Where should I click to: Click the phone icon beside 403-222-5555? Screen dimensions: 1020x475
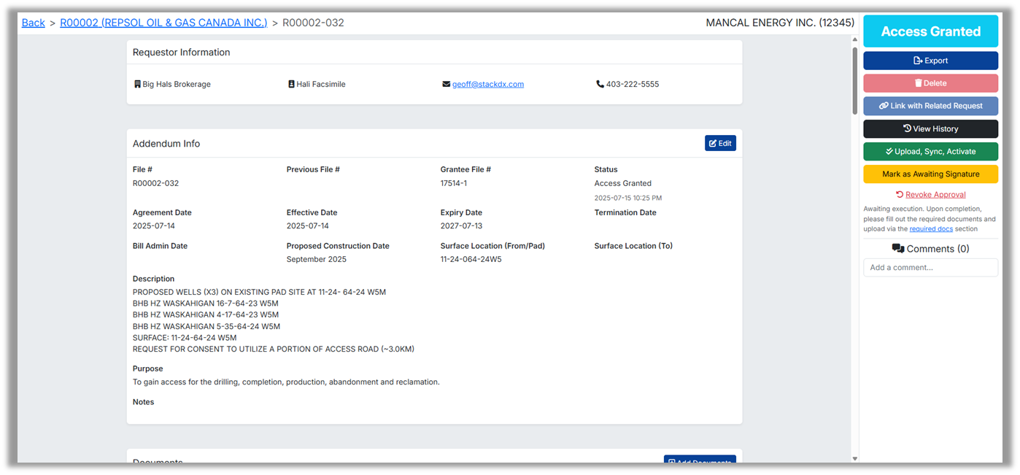[600, 85]
